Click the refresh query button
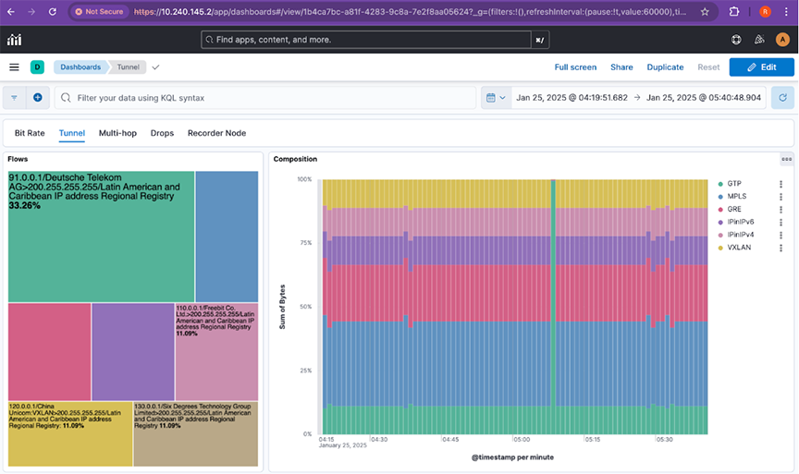Viewport: 799px width, 474px height. pyautogui.click(x=782, y=98)
